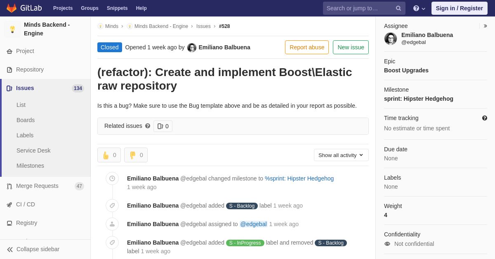Click the @edgebal mention link
Image resolution: width=495 pixels, height=259 pixels.
click(254, 224)
